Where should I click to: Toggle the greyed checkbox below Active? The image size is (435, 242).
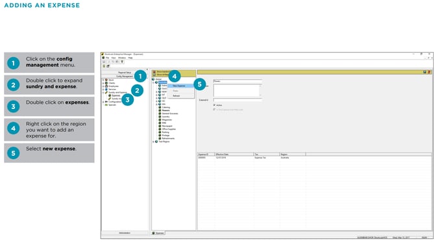pyautogui.click(x=214, y=110)
